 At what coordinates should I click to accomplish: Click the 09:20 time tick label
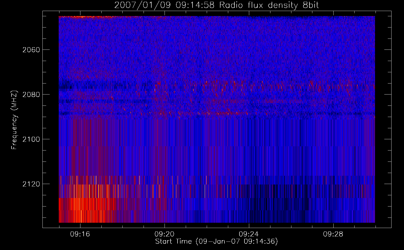coord(165,234)
